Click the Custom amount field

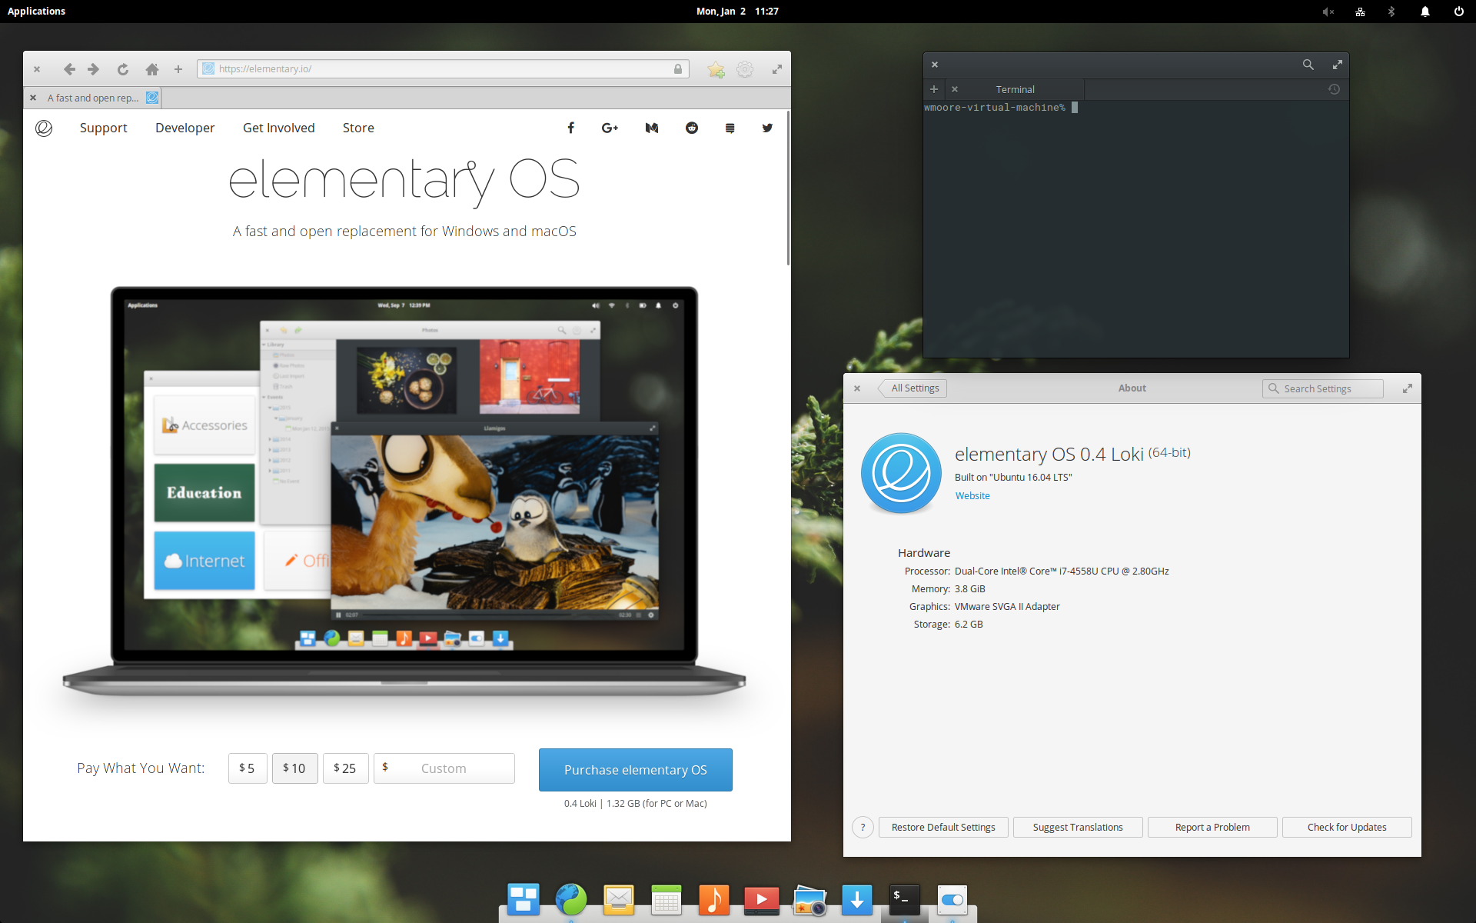click(444, 768)
